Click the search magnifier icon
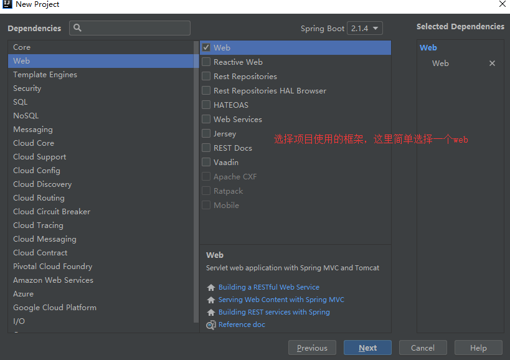Viewport: 510px width, 360px height. click(77, 27)
